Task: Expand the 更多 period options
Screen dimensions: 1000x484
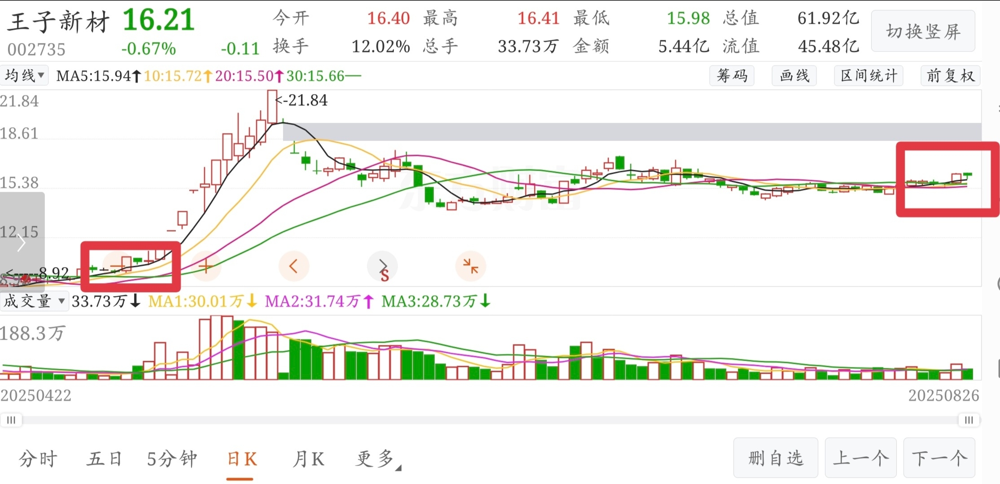Action: 378,459
